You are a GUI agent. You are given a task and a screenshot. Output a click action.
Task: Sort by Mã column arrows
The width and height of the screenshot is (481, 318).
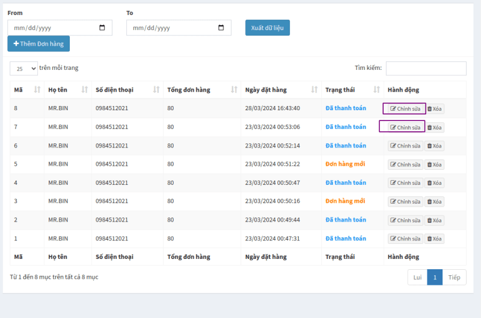(x=37, y=90)
